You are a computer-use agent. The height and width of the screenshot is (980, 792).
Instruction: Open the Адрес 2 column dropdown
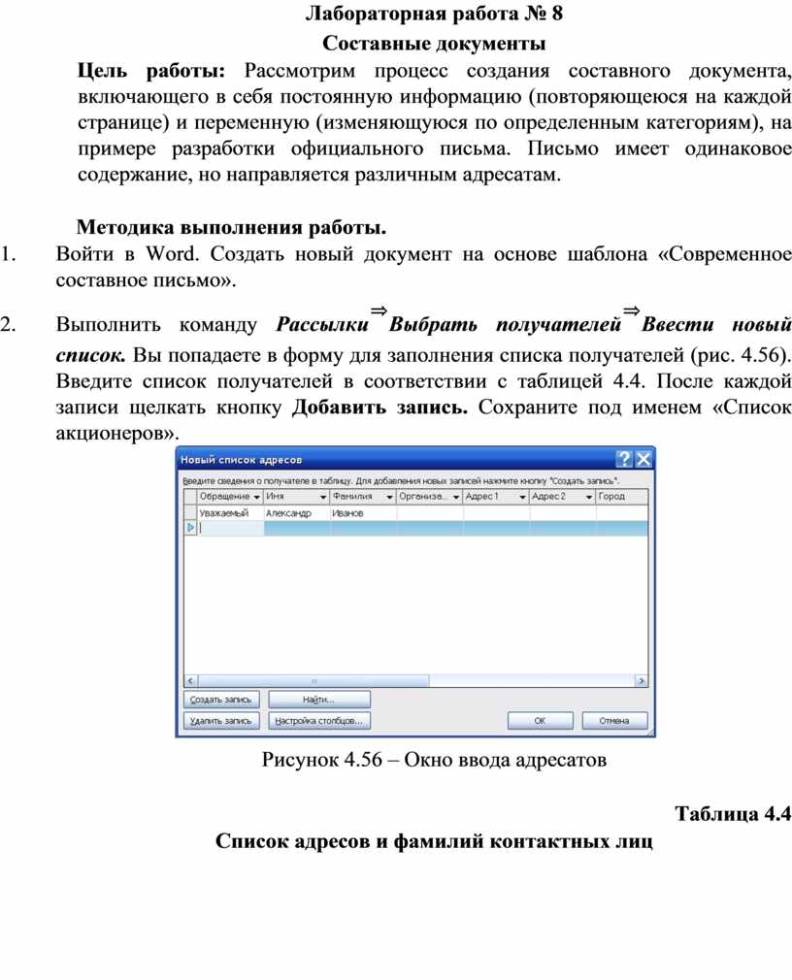pyautogui.click(x=589, y=497)
